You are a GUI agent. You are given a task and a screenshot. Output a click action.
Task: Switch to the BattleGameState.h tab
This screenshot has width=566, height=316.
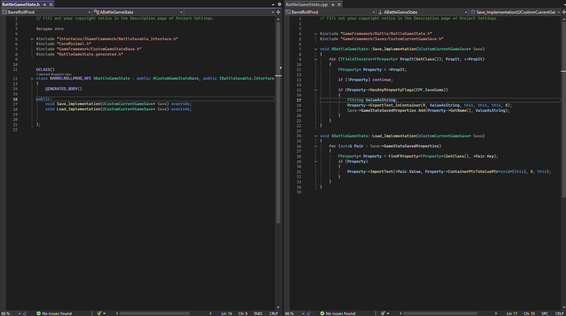point(20,4)
